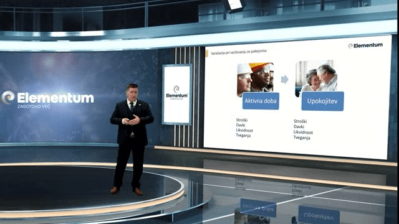The image size is (399, 224).
Task: Click Davki under Aktivna doba
Action: click(241, 125)
